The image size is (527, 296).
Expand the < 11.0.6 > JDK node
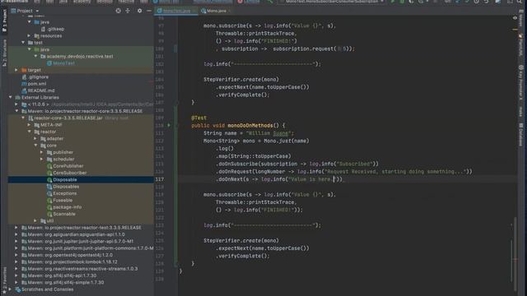16,104
